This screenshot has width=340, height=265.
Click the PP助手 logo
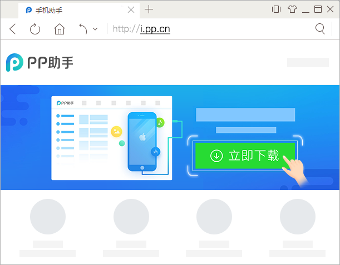pos(40,62)
